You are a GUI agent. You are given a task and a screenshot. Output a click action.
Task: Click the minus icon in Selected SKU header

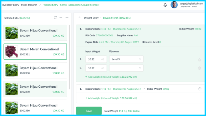[x=61, y=17]
